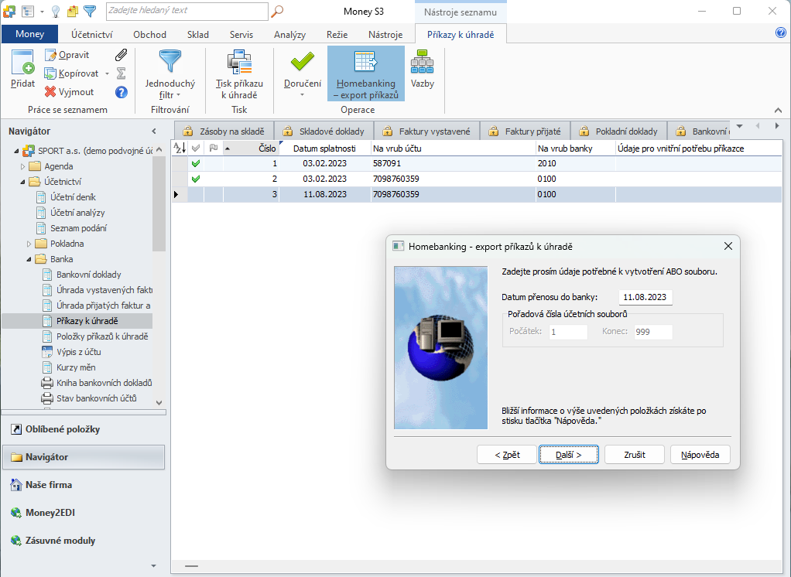Click the Zrušit button in the dialog
Image resolution: width=791 pixels, height=577 pixels.
[x=634, y=455]
